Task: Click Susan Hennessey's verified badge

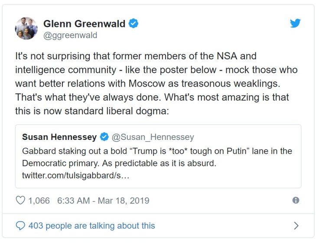Action: [x=104, y=137]
